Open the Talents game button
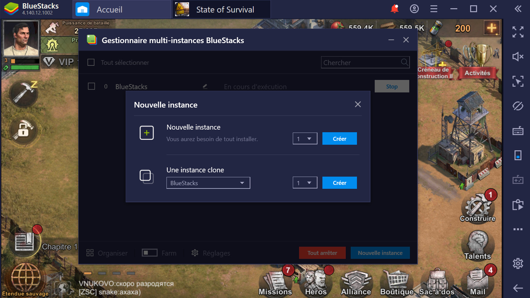 (x=478, y=245)
